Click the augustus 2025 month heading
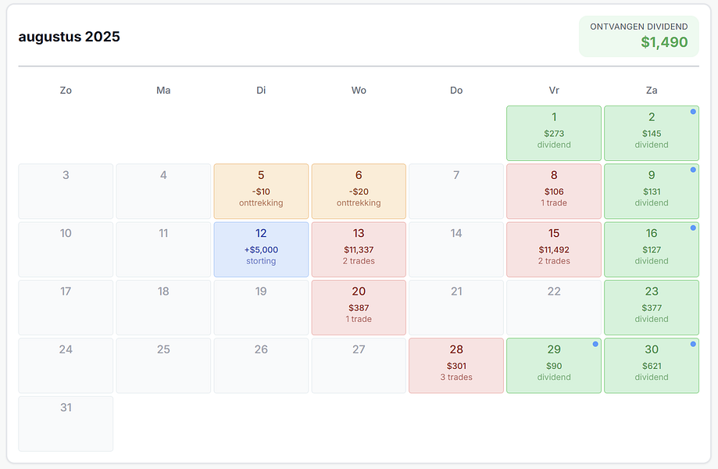The height and width of the screenshot is (469, 718). [70, 37]
